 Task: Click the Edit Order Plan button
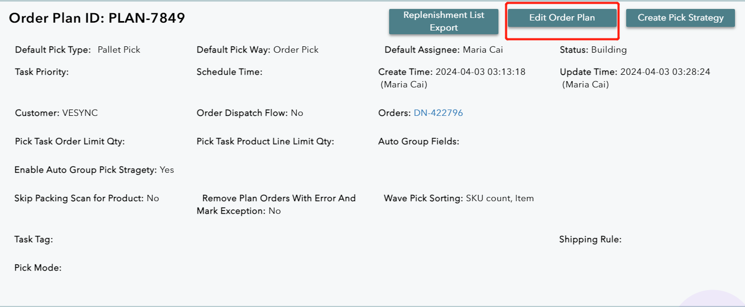coord(562,18)
